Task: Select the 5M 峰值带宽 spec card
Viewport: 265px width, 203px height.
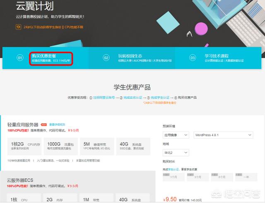Action: pyautogui.click(x=97, y=147)
